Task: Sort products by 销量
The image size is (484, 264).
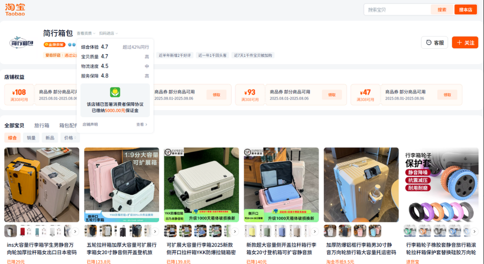Action: (31, 138)
